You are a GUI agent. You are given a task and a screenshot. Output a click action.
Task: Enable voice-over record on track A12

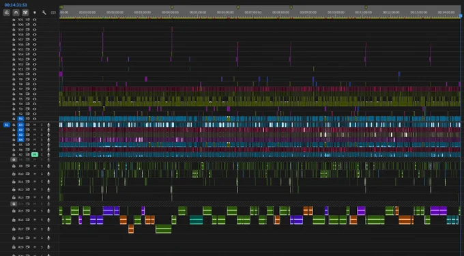[48, 189]
